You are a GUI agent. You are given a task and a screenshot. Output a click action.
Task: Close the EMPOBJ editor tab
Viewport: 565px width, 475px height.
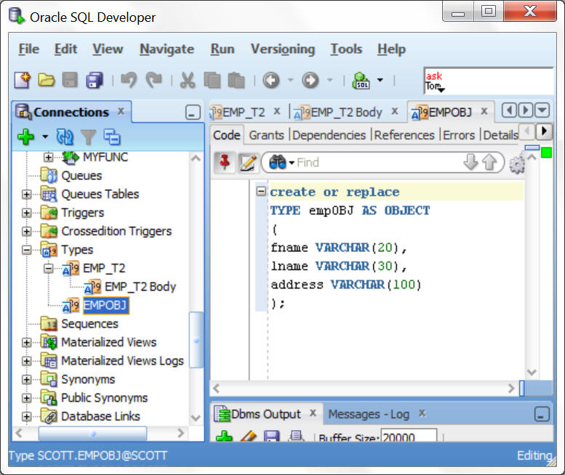tap(484, 111)
